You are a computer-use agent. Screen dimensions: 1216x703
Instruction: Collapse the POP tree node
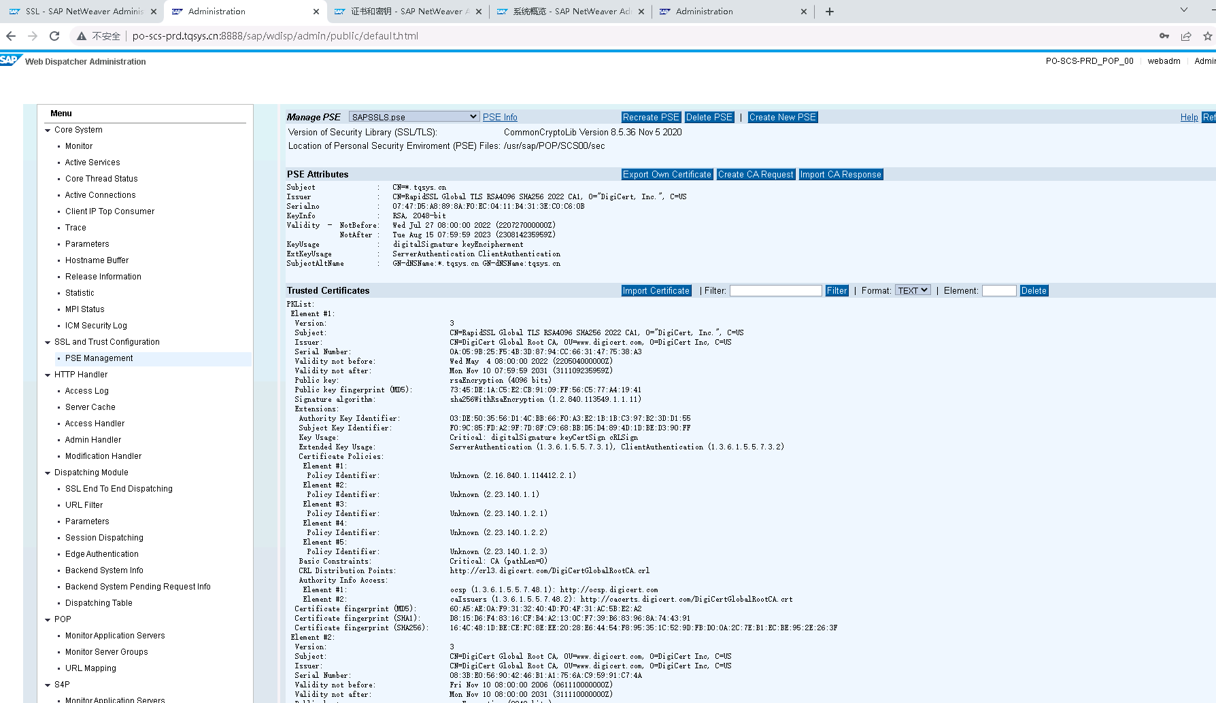pyautogui.click(x=48, y=620)
